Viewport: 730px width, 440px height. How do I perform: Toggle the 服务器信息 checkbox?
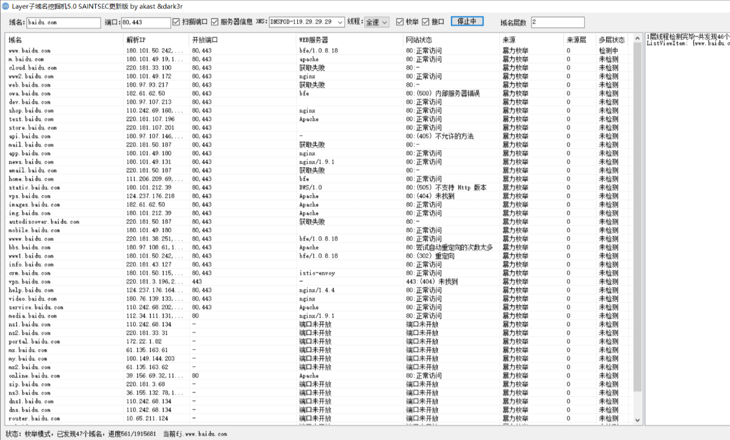[215, 22]
